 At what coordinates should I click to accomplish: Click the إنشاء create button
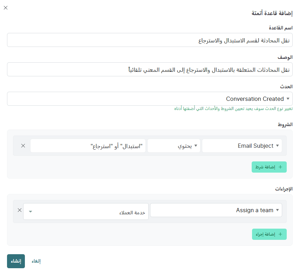pos(16,261)
